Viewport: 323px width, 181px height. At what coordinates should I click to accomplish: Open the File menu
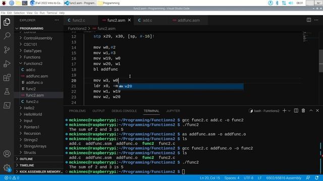(3, 13)
